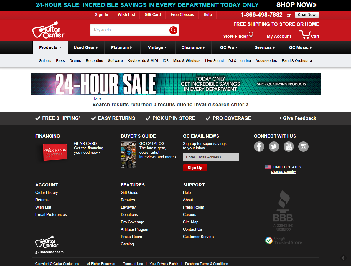
Task: Click the red Gear Card image
Action: click(x=55, y=152)
